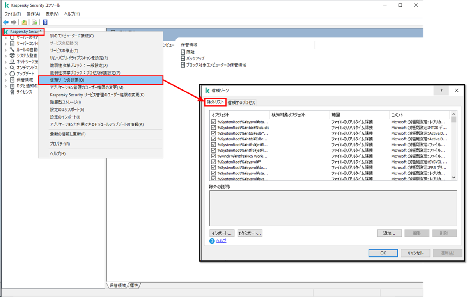The height and width of the screenshot is (297, 468).
Task: Click the エクスポート... button
Action: pos(250,233)
